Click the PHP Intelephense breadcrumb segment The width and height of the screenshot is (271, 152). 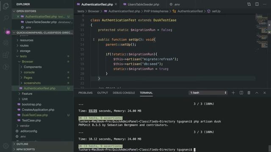pos(156,11)
